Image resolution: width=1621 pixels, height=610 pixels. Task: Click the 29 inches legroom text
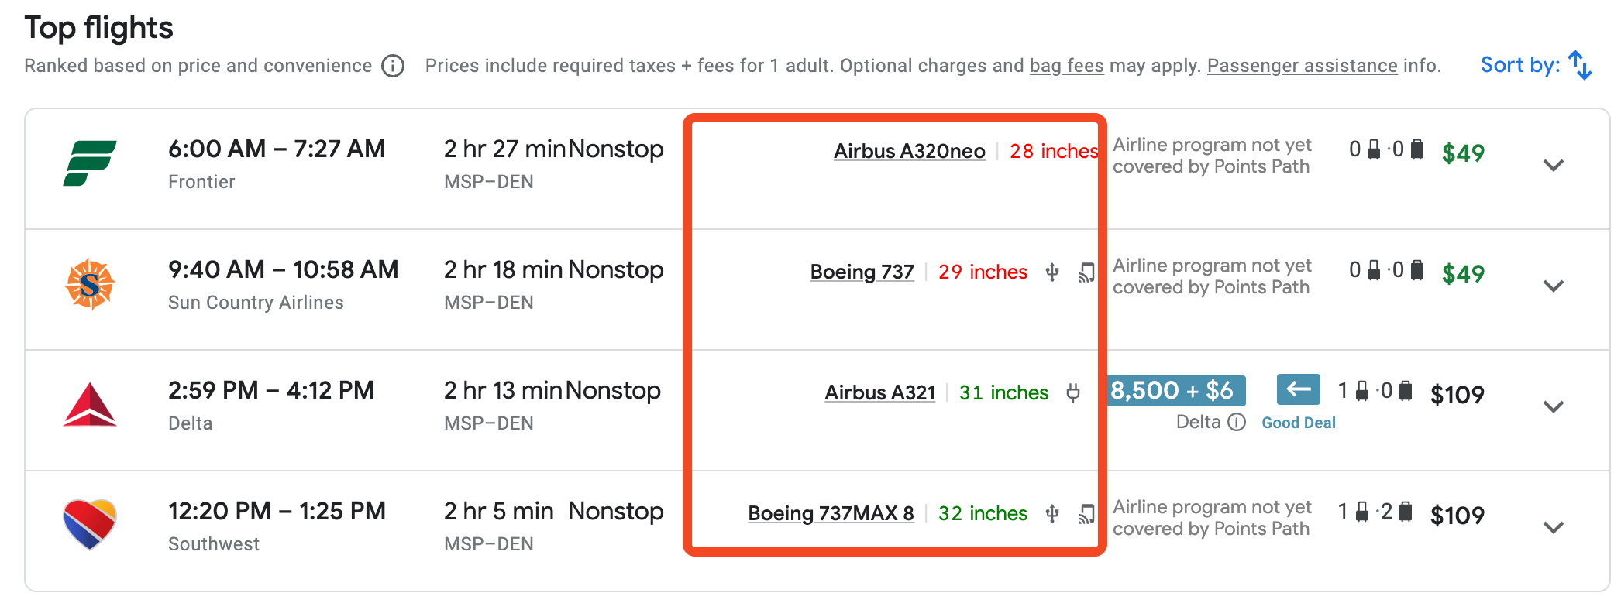point(983,272)
